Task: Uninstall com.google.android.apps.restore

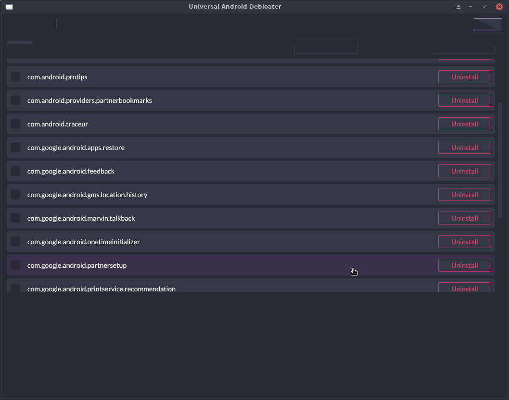Action: (464, 147)
